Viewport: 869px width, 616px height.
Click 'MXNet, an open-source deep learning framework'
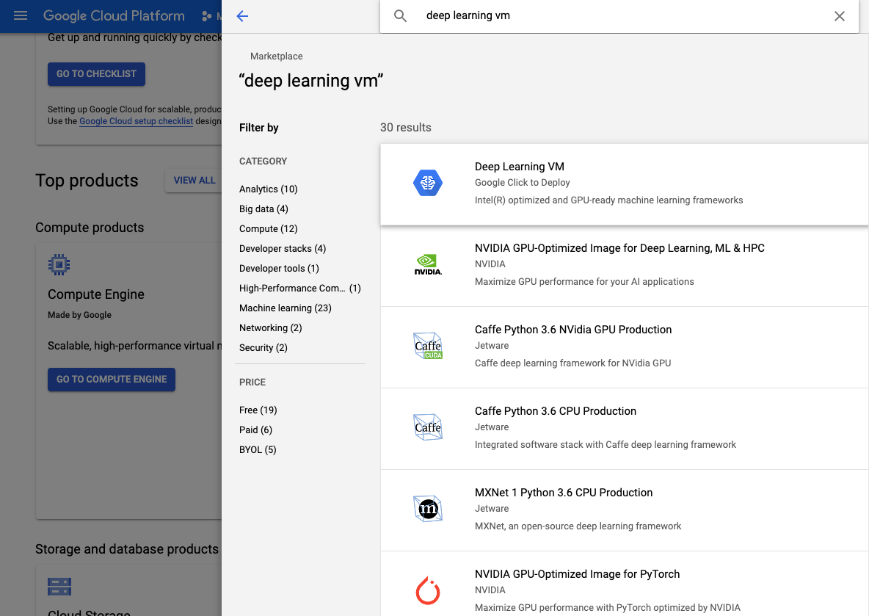(x=578, y=526)
